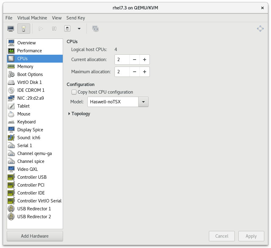Click the Shut Down power icon
Screen dimensions: 271x248
tap(67, 29)
